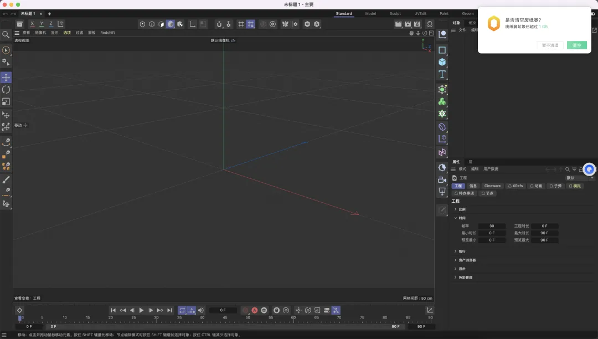The height and width of the screenshot is (339, 598).
Task: Switch to the Model layout tab
Action: 370,14
